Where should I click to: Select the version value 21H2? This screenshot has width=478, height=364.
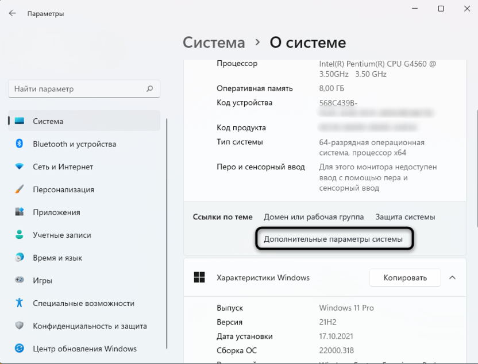327,322
